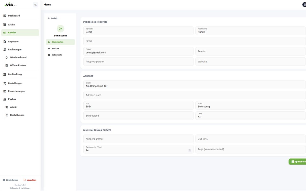This screenshot has width=306, height=191.
Task: Click the DK customer avatar
Action: [x=60, y=29]
